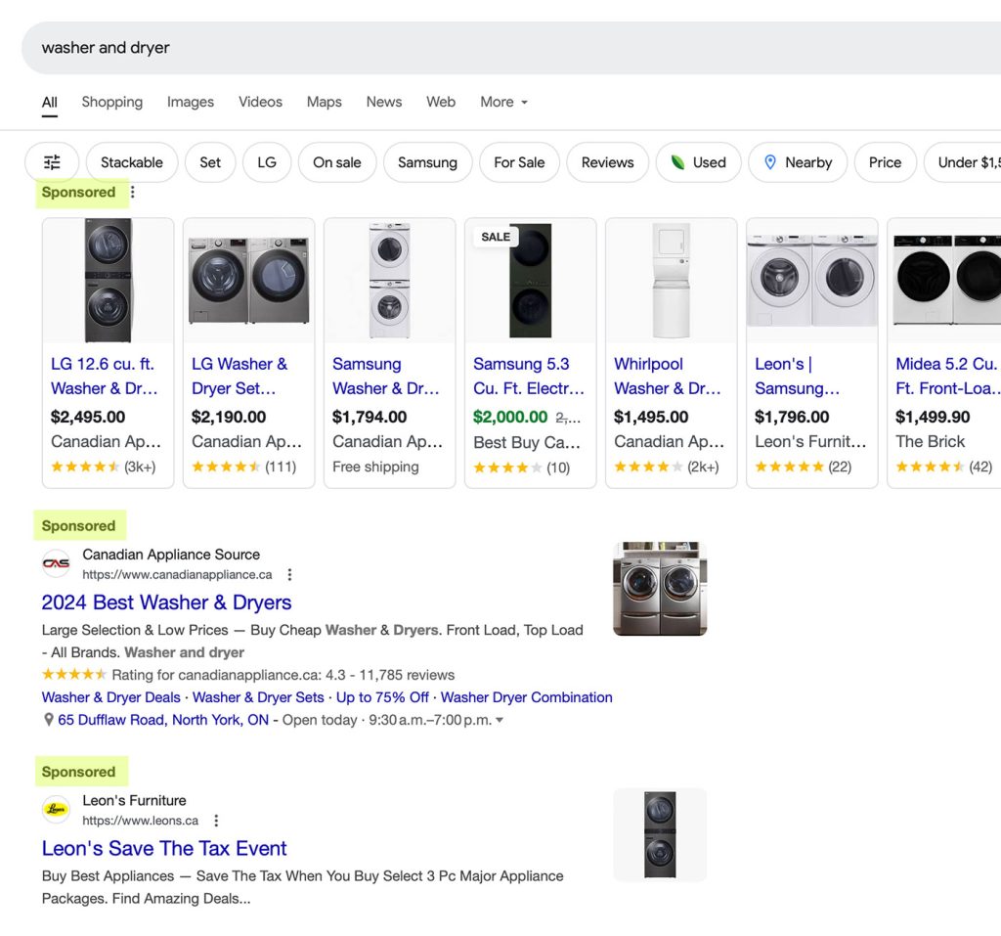Viewport: 1001px width, 936px height.
Task: Click the star rating (3k+) on LG listing
Action: (x=104, y=468)
